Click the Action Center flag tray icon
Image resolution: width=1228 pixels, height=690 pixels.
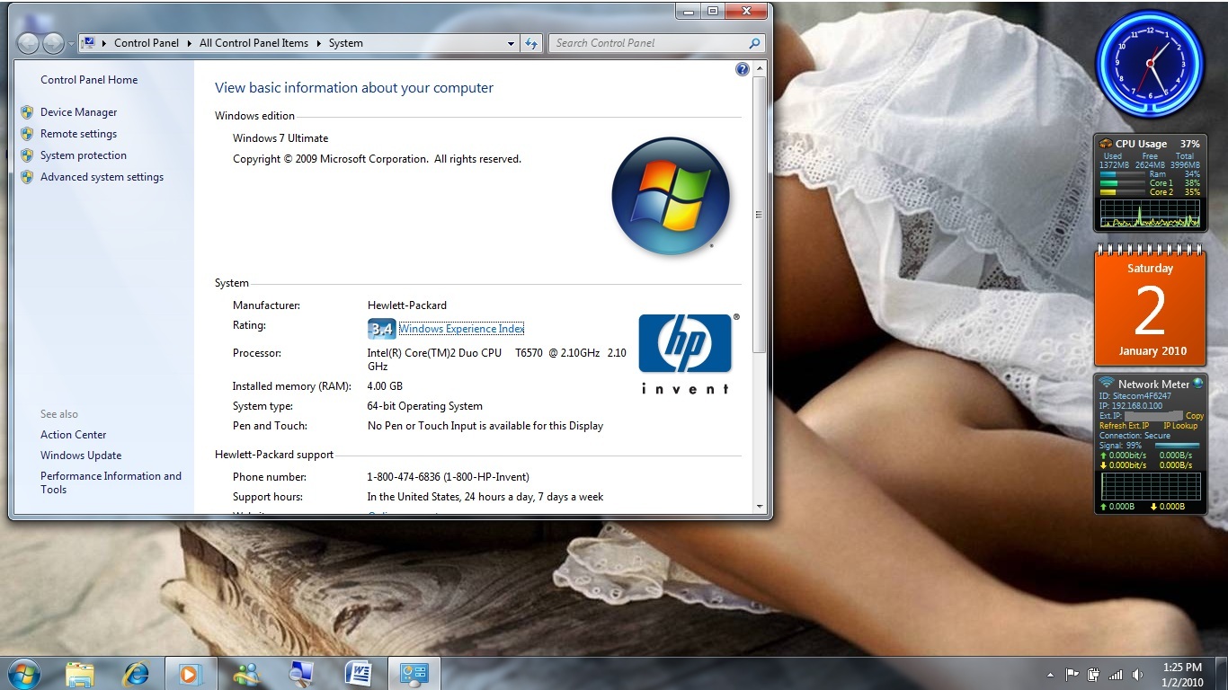(x=1072, y=674)
